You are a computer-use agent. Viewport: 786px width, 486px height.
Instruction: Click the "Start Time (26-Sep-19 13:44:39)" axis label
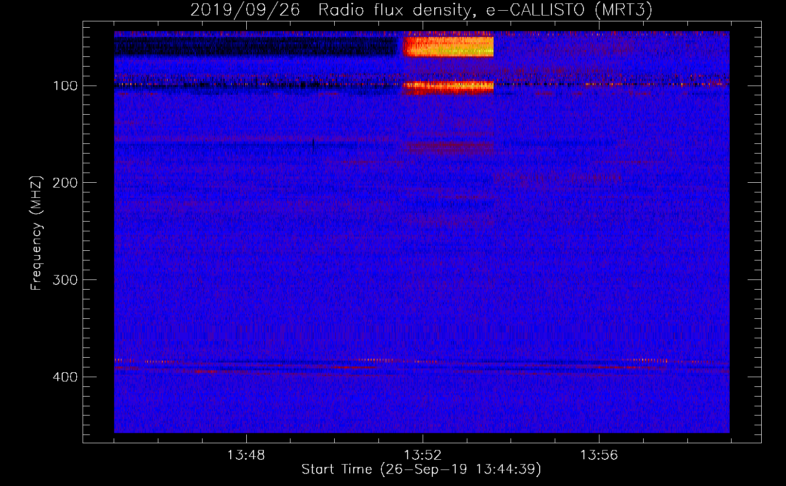point(421,469)
